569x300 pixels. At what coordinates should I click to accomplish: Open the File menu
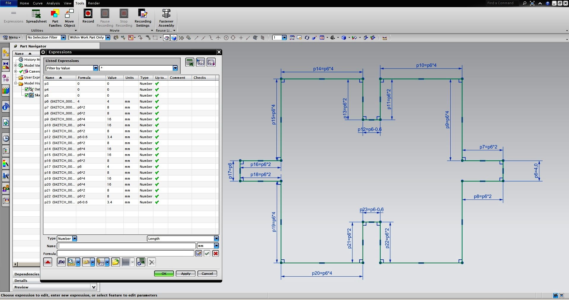pos(8,3)
